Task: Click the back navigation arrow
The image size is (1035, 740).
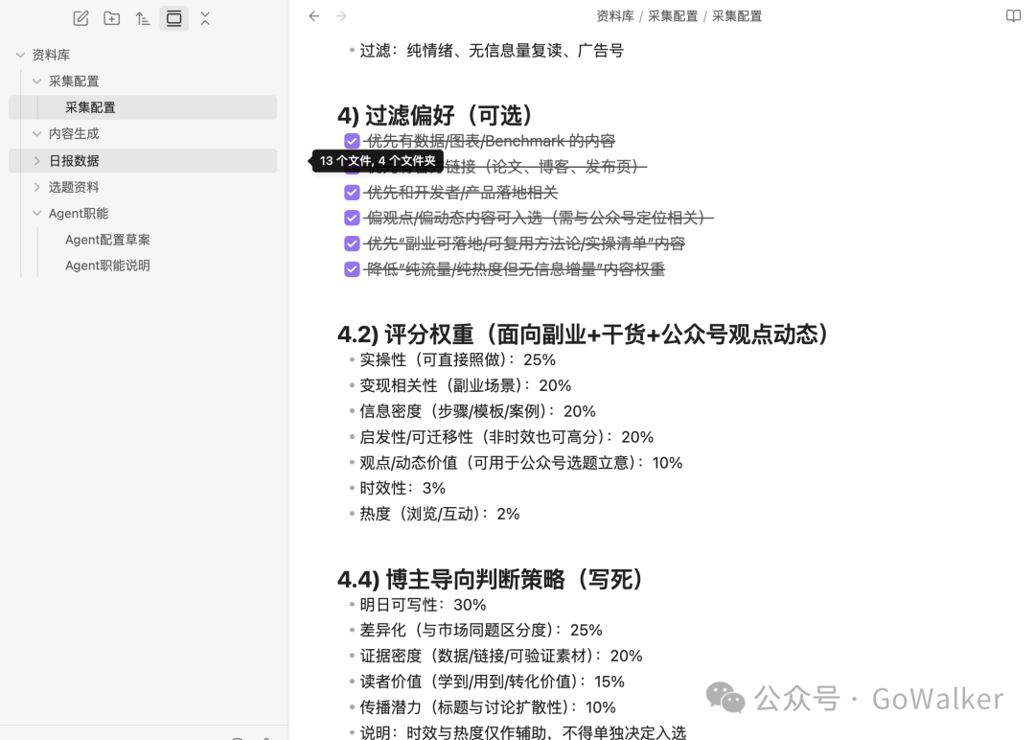Action: tap(313, 15)
